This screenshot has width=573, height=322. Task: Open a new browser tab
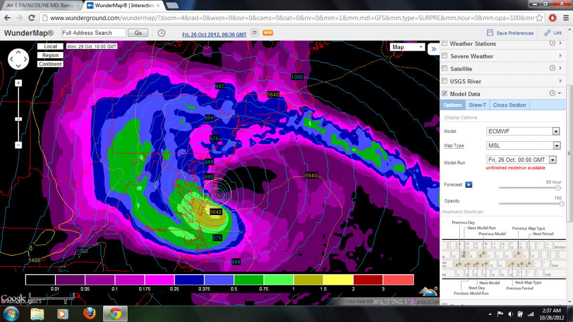coord(171,5)
